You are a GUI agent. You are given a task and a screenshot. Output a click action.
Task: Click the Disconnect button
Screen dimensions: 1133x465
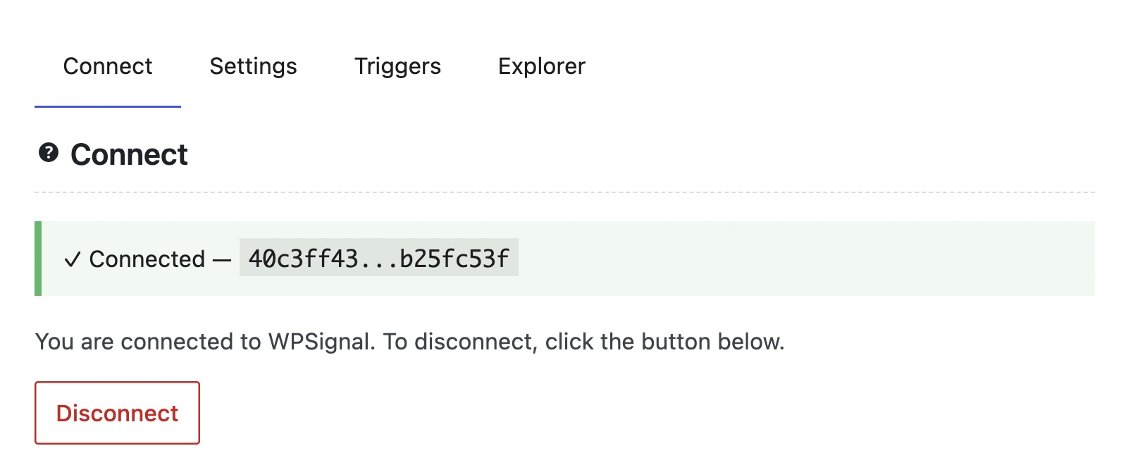pos(117,414)
